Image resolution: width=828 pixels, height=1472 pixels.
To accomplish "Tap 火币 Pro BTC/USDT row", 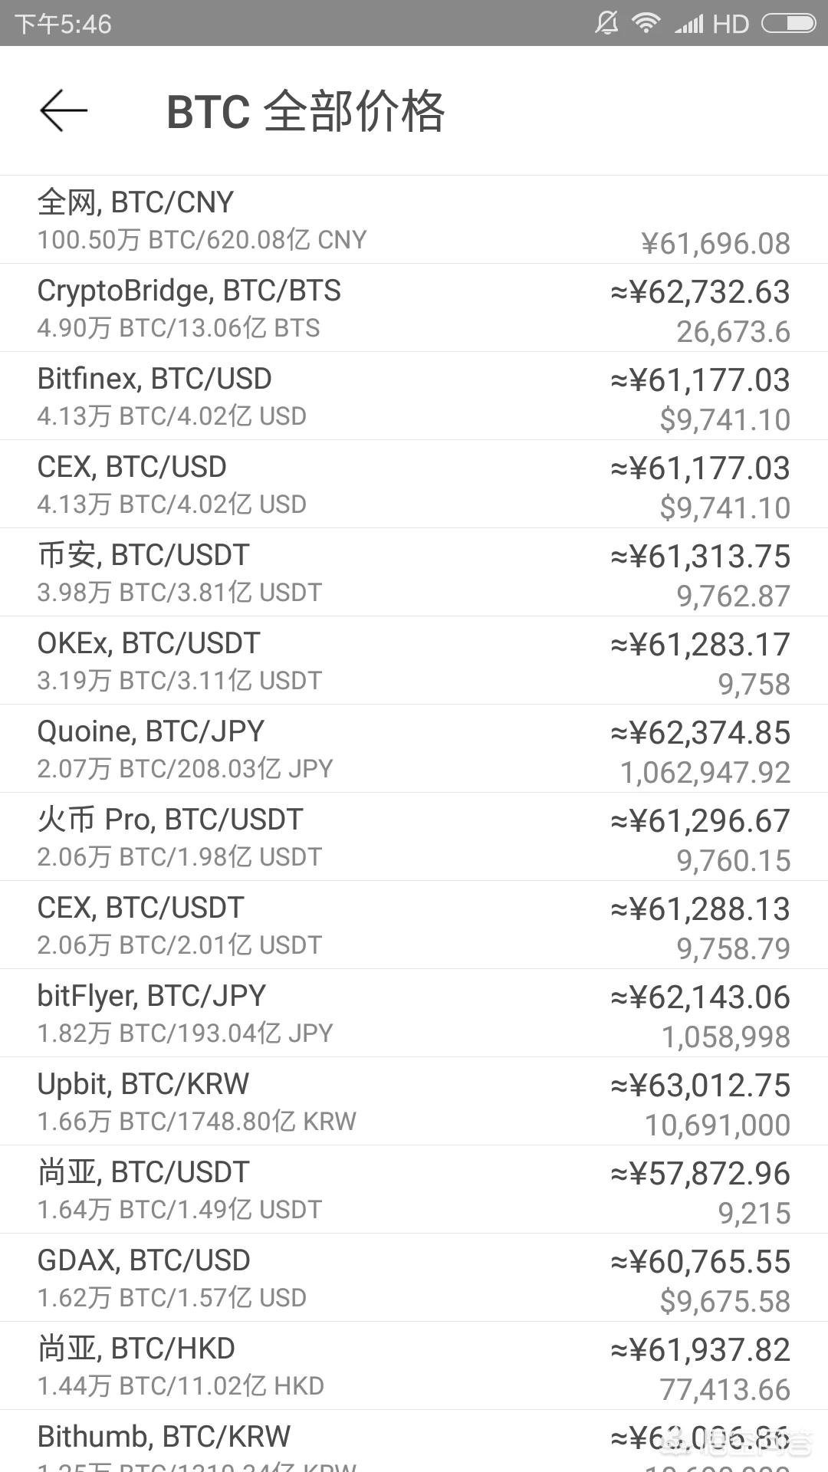I will 414,837.
